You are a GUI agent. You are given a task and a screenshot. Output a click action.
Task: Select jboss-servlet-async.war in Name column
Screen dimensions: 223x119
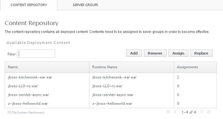point(28,95)
